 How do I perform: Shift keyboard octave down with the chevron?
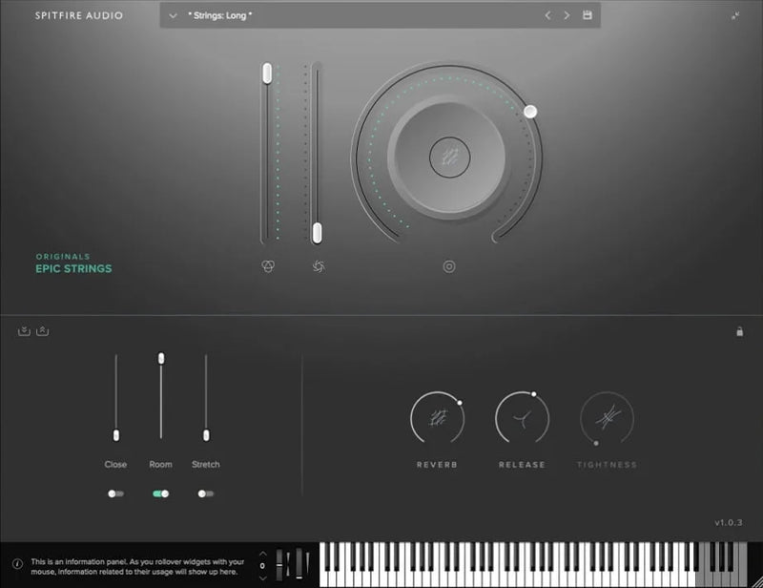263,578
